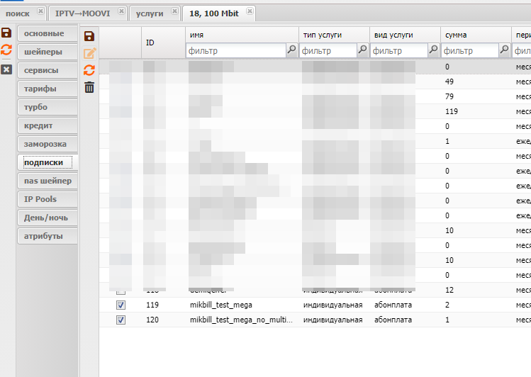Click the save icon in the far-left sidebar
The height and width of the screenshot is (377, 531).
coord(6,33)
